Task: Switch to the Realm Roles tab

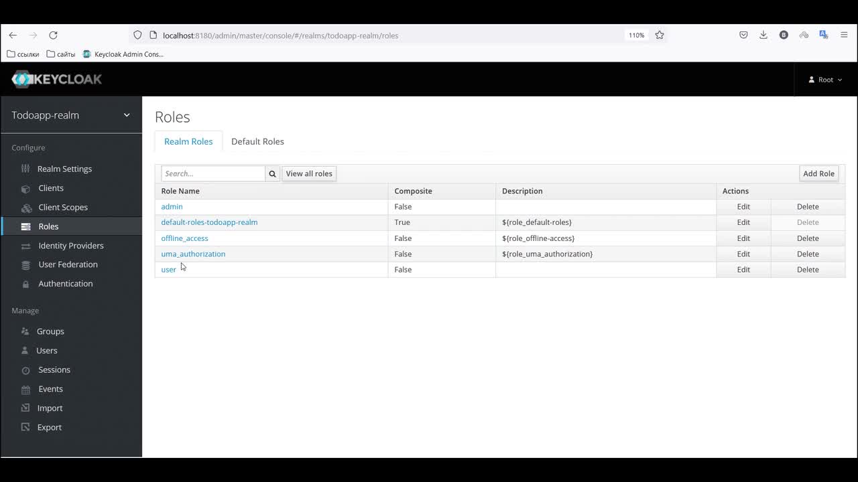Action: [x=188, y=141]
